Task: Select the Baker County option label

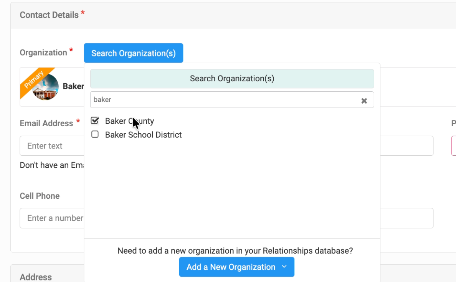Action: (129, 121)
